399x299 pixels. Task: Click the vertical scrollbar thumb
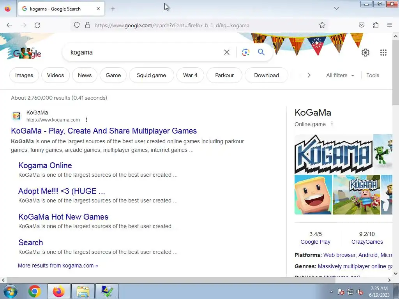coord(395,72)
